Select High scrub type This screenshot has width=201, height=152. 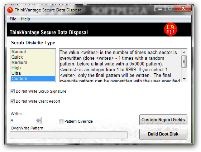click(x=33, y=68)
